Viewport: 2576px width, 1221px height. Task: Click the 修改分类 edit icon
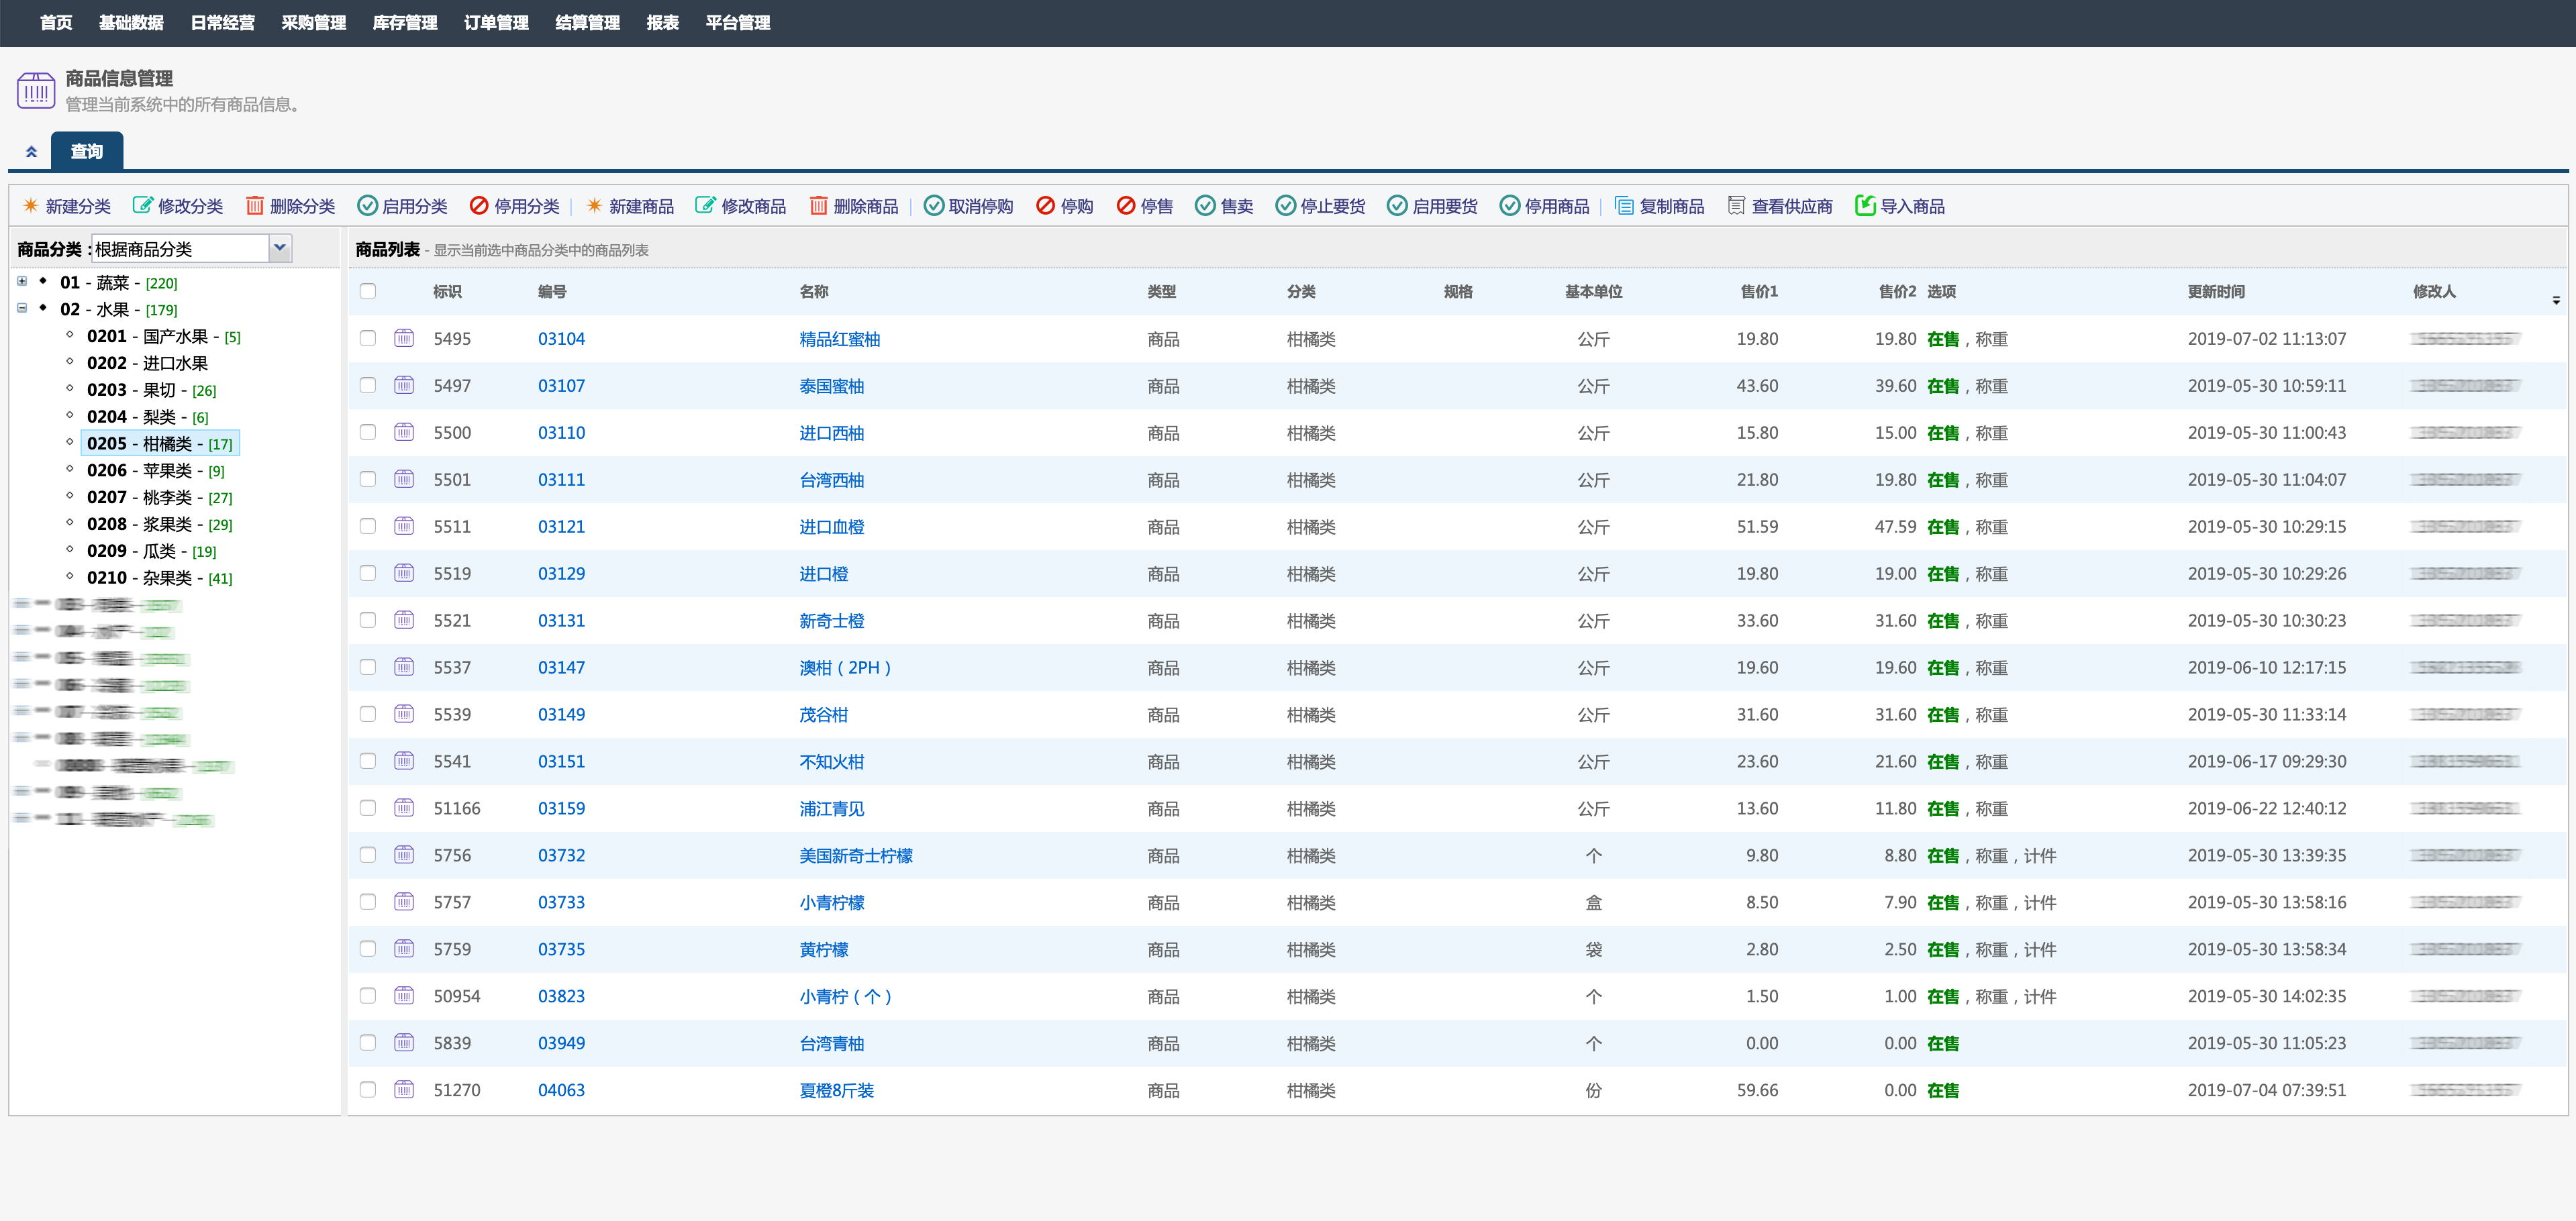[x=143, y=206]
